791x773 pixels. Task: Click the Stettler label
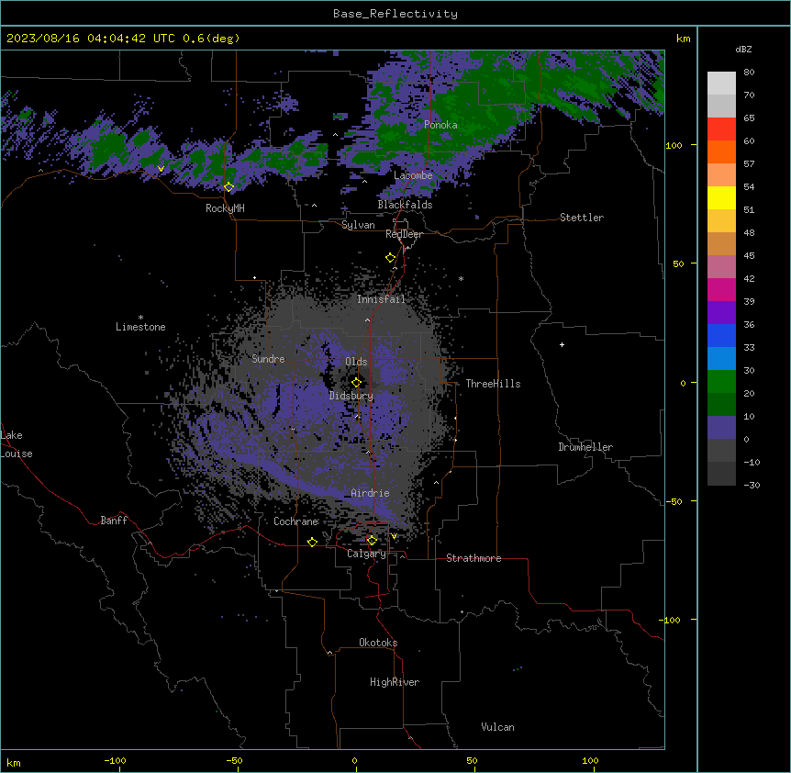pos(582,218)
